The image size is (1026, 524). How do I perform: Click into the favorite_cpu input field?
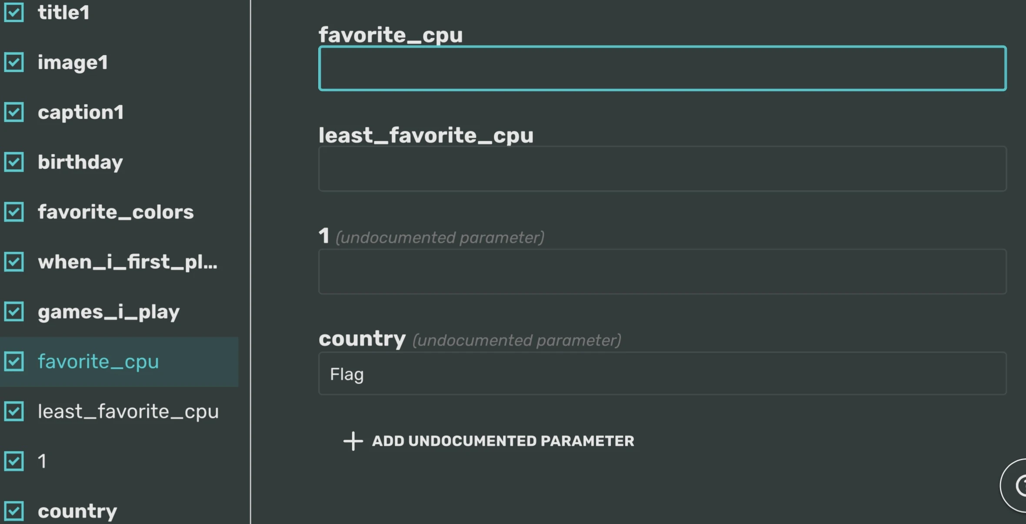(x=662, y=68)
